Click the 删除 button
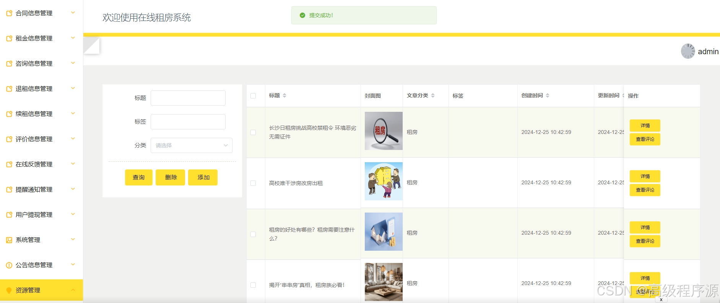The height and width of the screenshot is (303, 720). click(x=171, y=177)
